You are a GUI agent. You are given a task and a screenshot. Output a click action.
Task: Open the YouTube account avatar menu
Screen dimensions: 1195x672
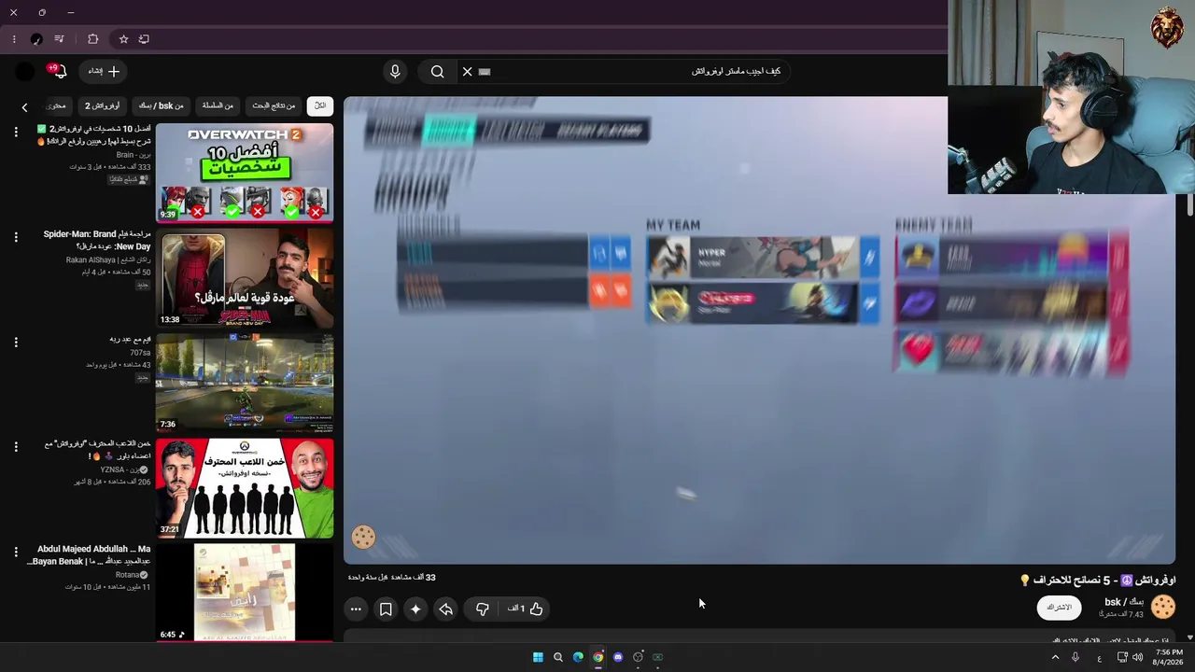pyautogui.click(x=25, y=71)
